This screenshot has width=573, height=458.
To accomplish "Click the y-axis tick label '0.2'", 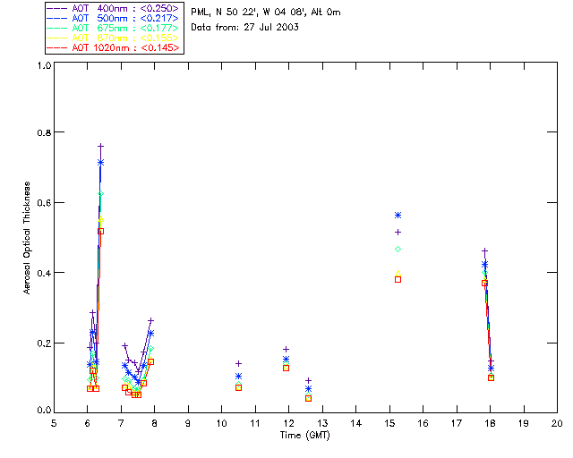I will pyautogui.click(x=44, y=343).
